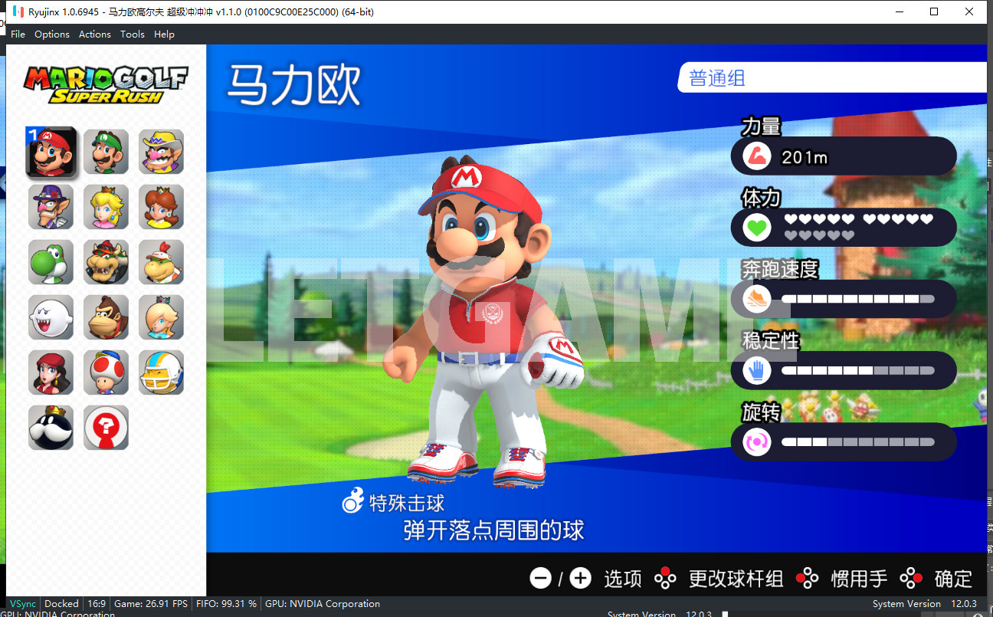
Task: Click the 普通组 club set field
Action: (x=831, y=78)
